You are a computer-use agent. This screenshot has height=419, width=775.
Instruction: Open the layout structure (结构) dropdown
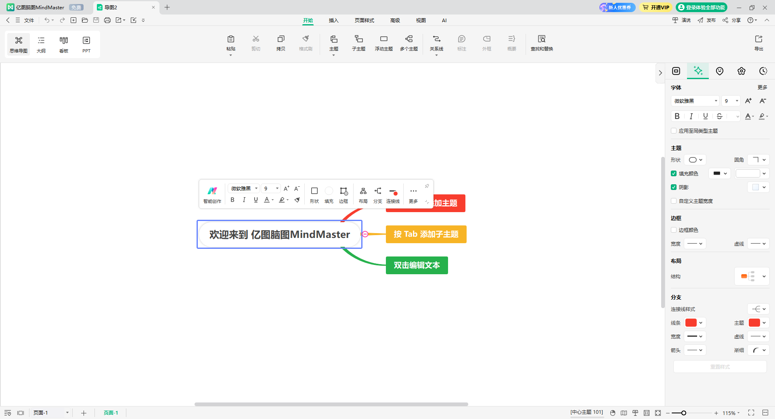pyautogui.click(x=752, y=276)
